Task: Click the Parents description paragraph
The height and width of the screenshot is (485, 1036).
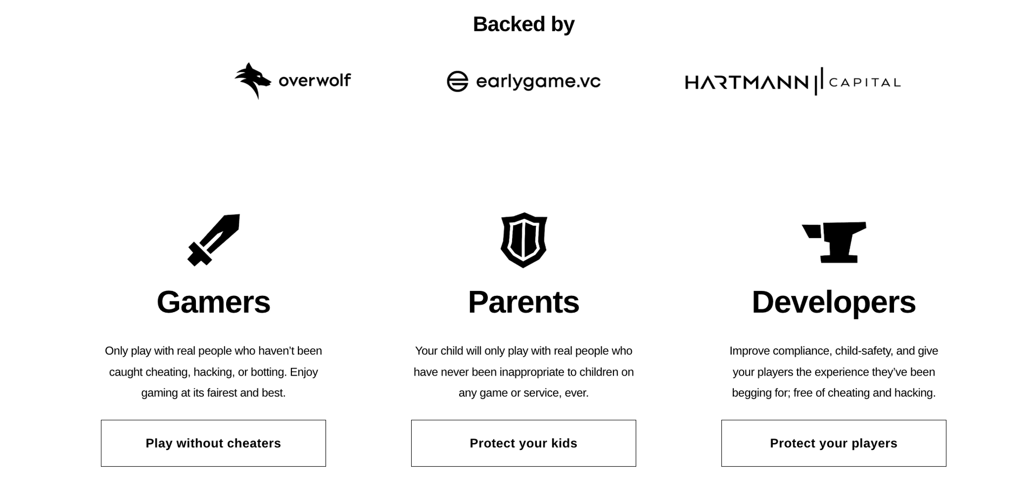Action: (x=523, y=372)
